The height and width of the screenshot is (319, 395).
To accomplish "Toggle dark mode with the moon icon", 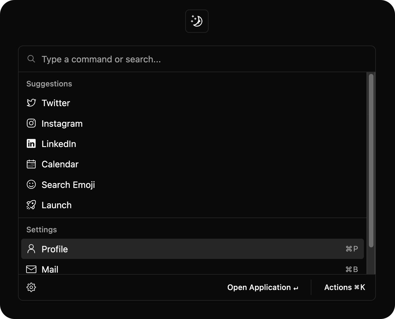I will click(197, 21).
